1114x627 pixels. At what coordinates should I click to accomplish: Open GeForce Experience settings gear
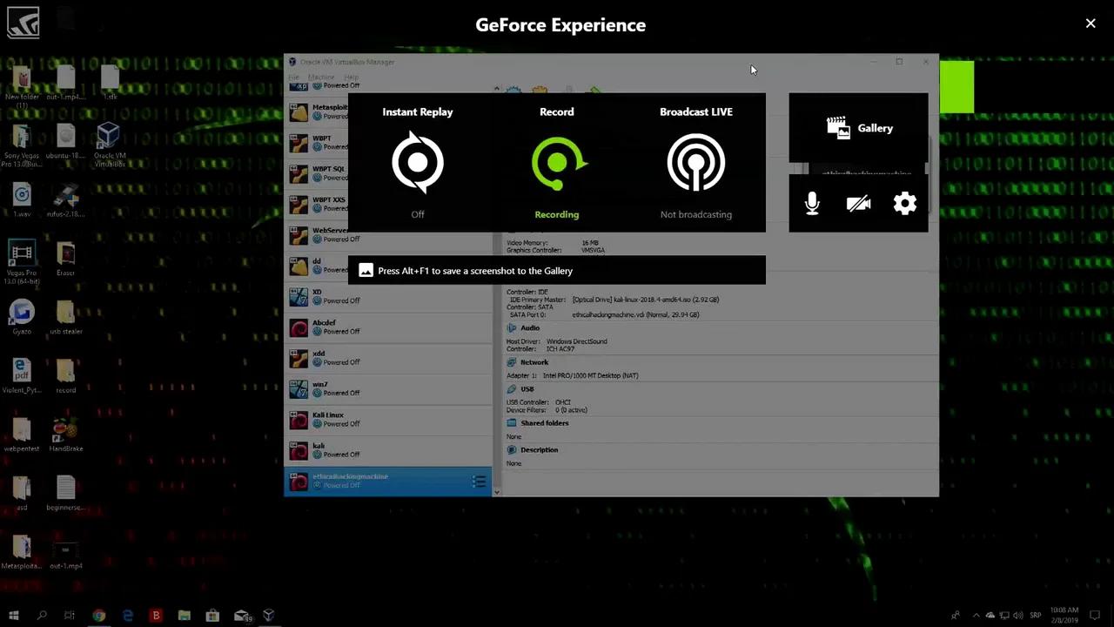tap(905, 204)
